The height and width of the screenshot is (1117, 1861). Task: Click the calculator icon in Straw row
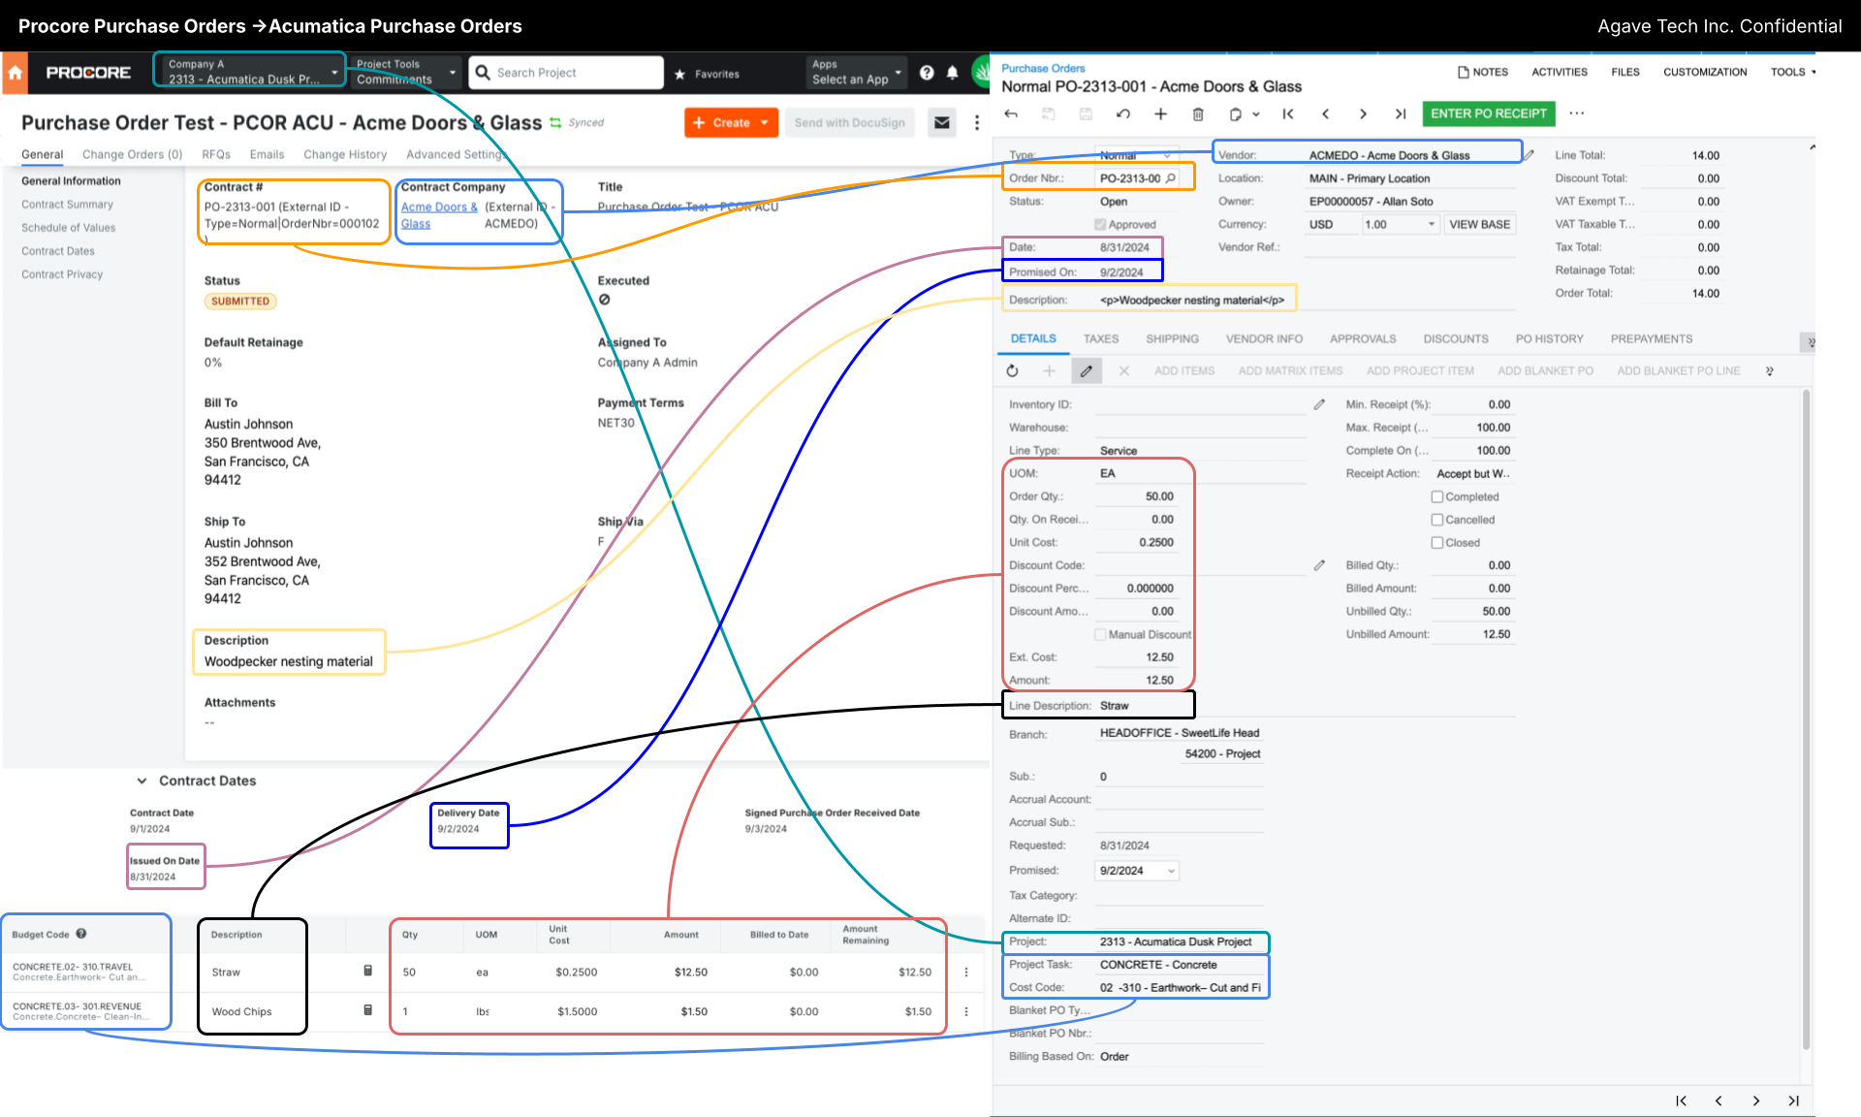click(x=368, y=971)
